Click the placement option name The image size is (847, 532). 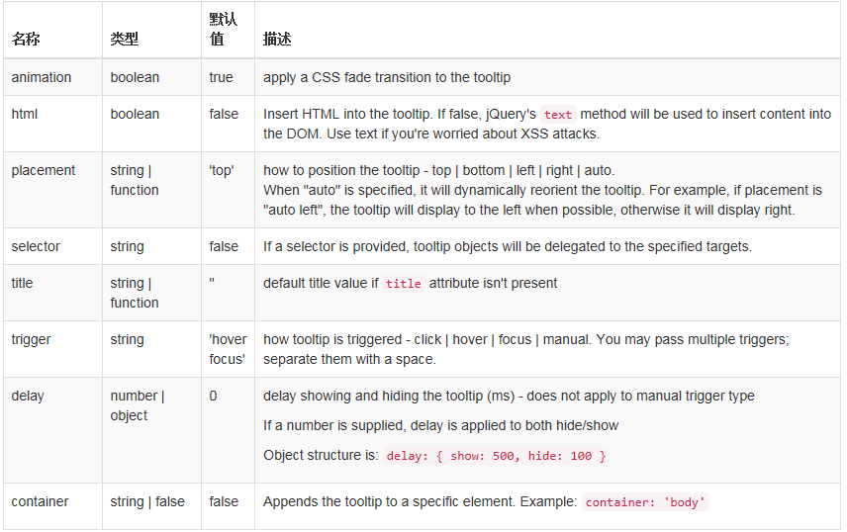point(44,170)
